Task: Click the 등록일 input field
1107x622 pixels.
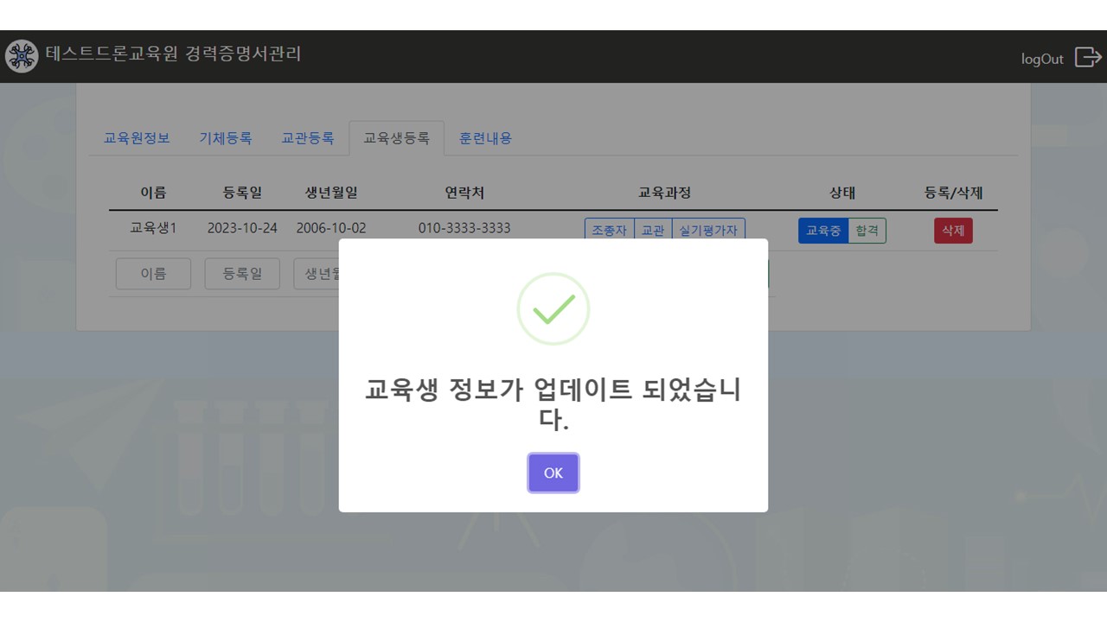Action: (x=242, y=274)
